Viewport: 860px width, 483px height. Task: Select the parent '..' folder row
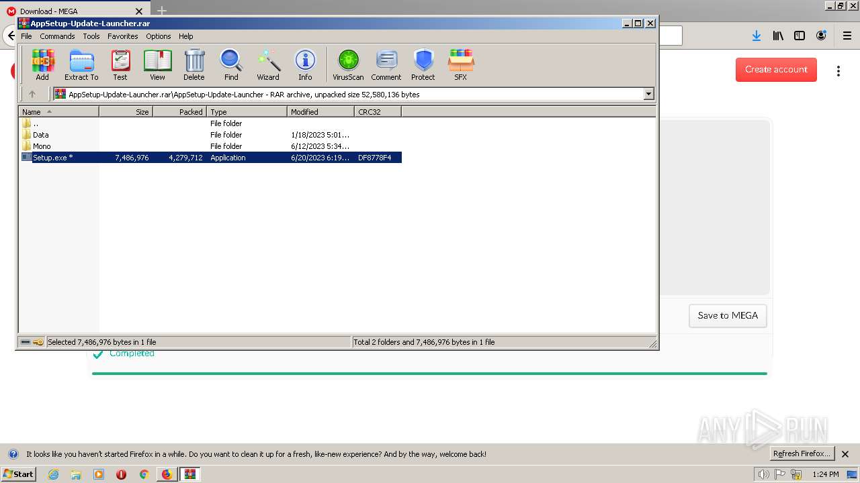point(210,123)
